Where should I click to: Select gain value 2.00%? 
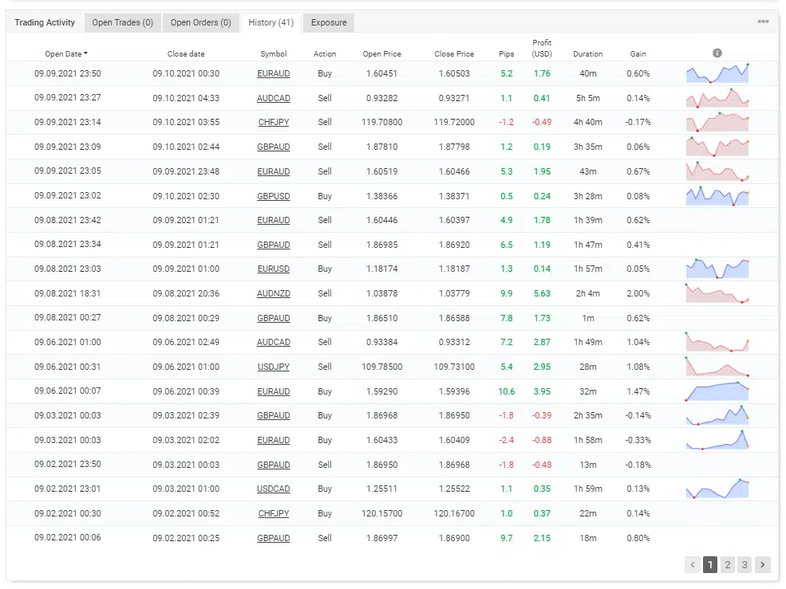tap(638, 293)
